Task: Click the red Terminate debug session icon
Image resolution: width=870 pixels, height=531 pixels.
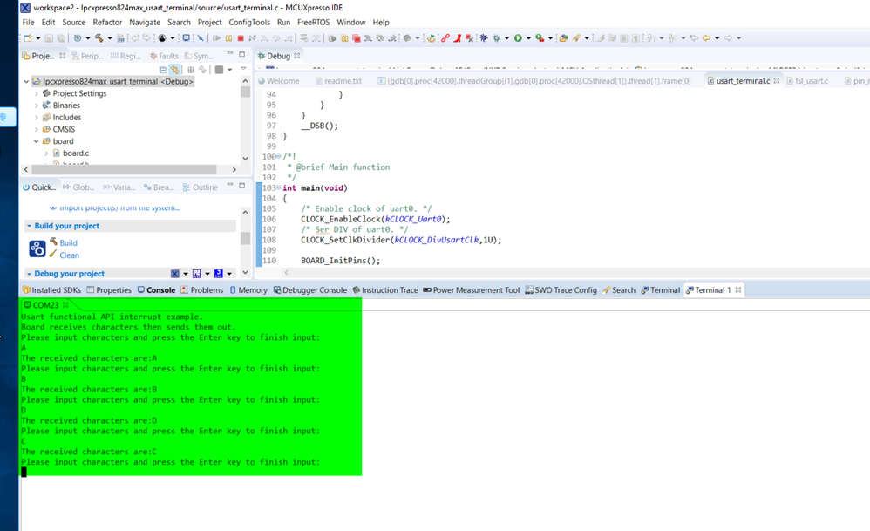Action: click(241, 38)
